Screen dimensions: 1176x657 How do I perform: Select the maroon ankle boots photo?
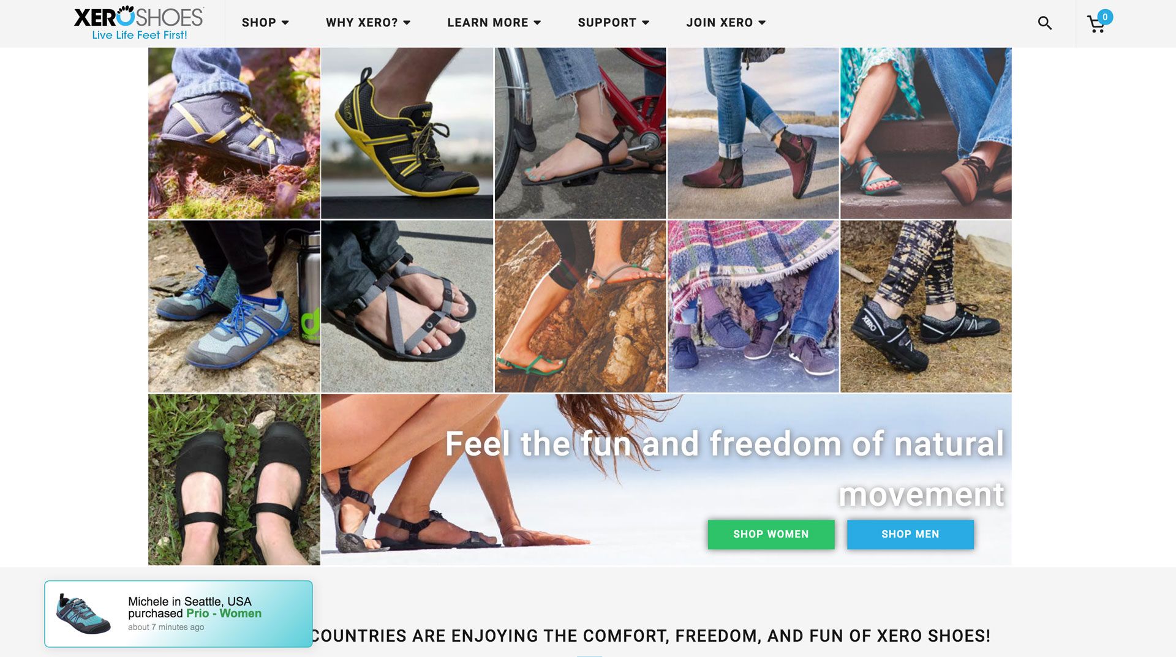[x=753, y=133]
